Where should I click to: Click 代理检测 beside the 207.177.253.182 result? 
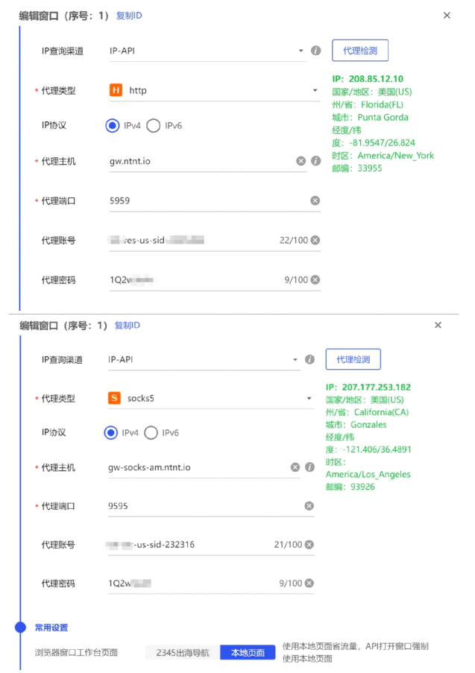(353, 359)
